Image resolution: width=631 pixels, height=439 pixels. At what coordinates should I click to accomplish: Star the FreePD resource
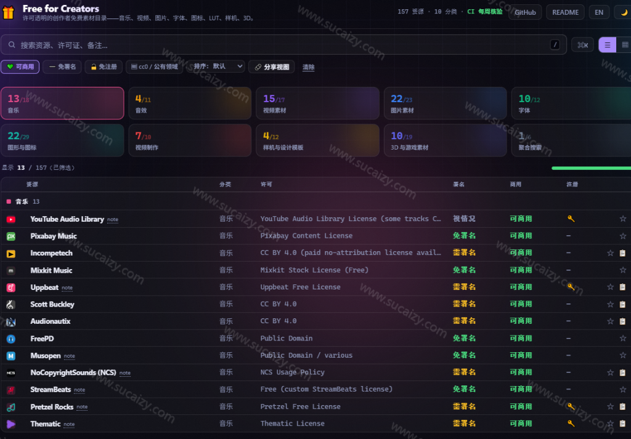click(x=623, y=339)
